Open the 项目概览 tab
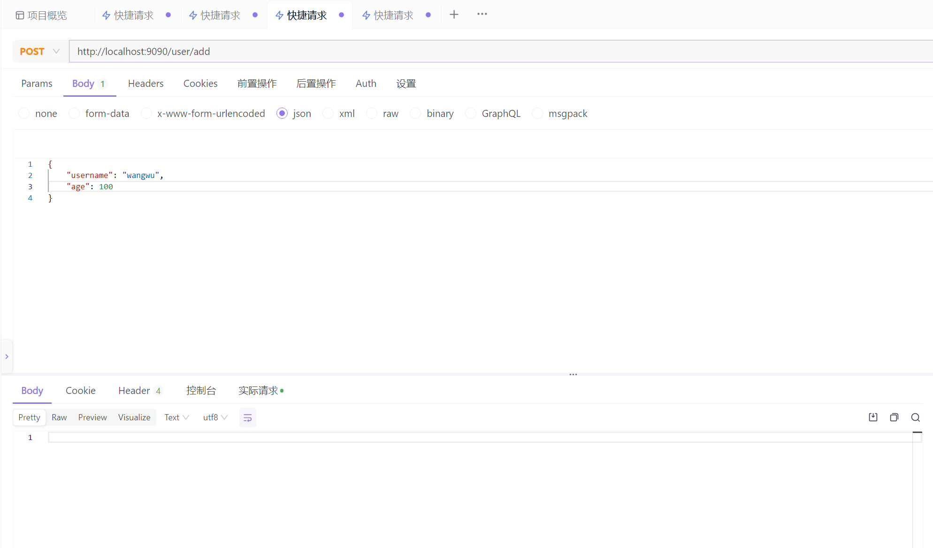933x548 pixels. [x=41, y=15]
